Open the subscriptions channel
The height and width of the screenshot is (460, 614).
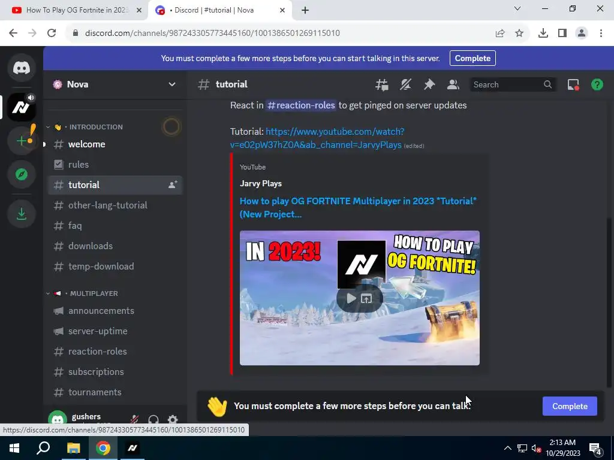coord(115,371)
